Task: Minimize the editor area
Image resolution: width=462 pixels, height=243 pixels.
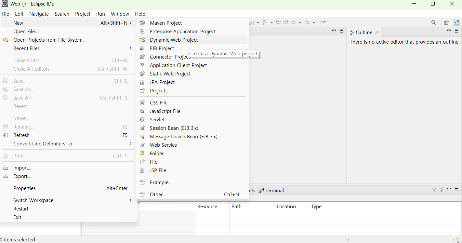Action: pyautogui.click(x=334, y=31)
